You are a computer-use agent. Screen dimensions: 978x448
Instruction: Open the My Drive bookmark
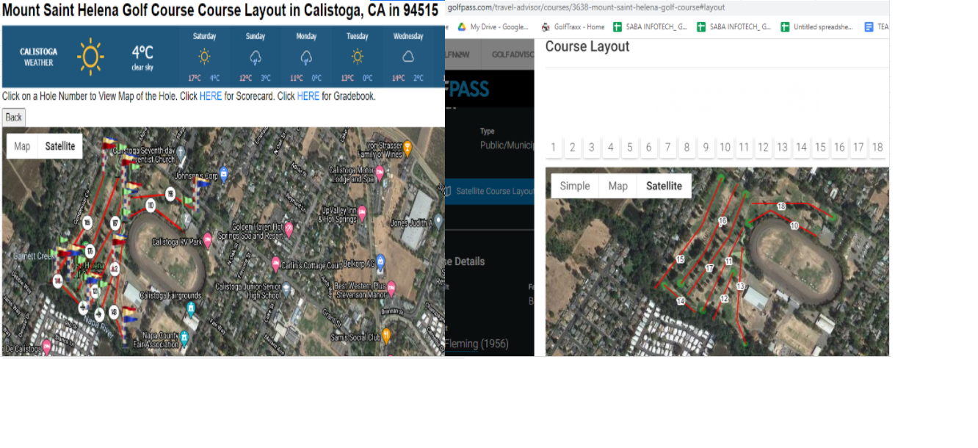pos(493,26)
